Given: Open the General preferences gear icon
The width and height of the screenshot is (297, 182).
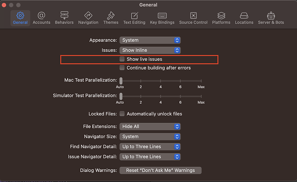Looking at the screenshot, I should coord(20,15).
